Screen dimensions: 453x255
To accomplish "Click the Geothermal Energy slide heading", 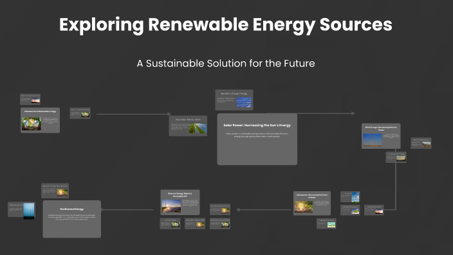I will [x=71, y=209].
